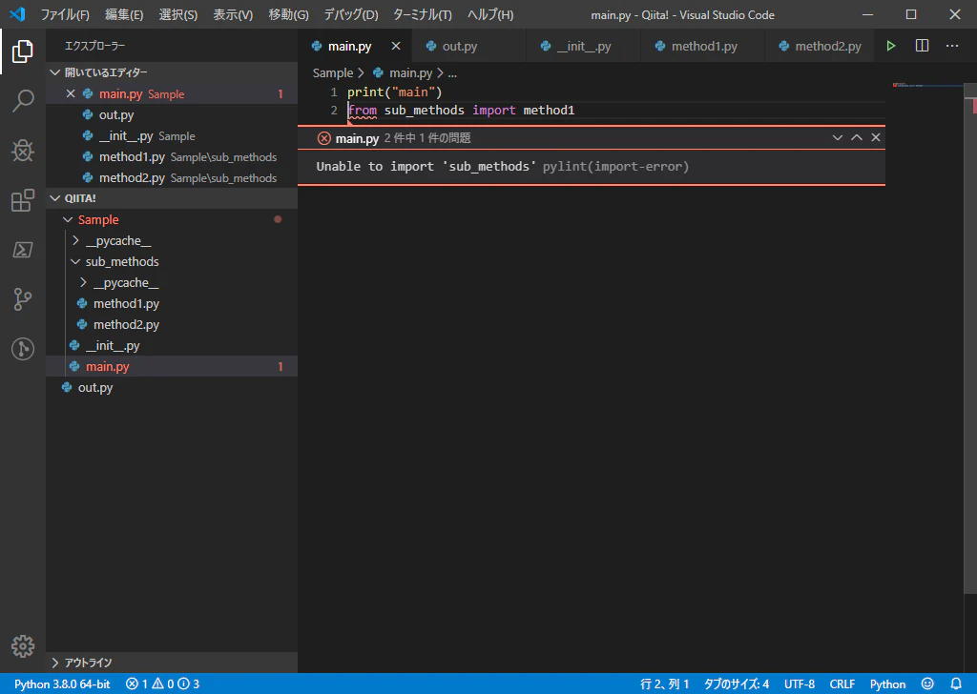
Task: Open method2.py in the file tree
Action: [x=127, y=324]
